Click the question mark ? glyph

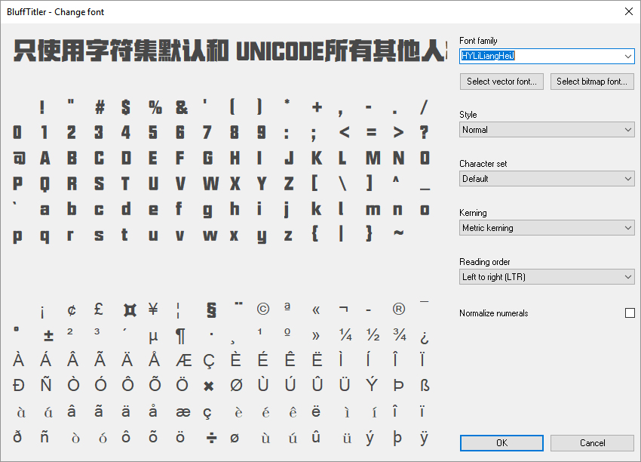(425, 132)
